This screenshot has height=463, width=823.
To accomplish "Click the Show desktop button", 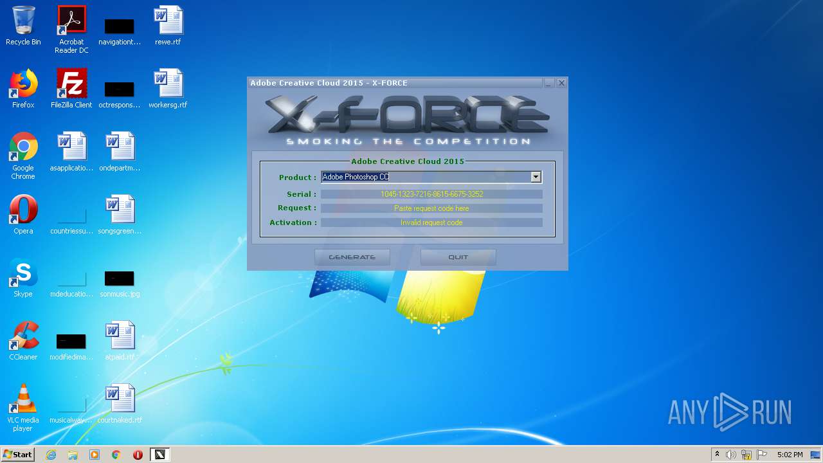I will (x=815, y=455).
